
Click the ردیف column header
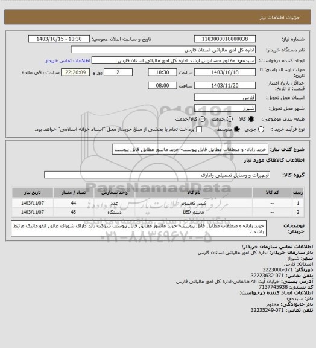[x=298, y=193]
